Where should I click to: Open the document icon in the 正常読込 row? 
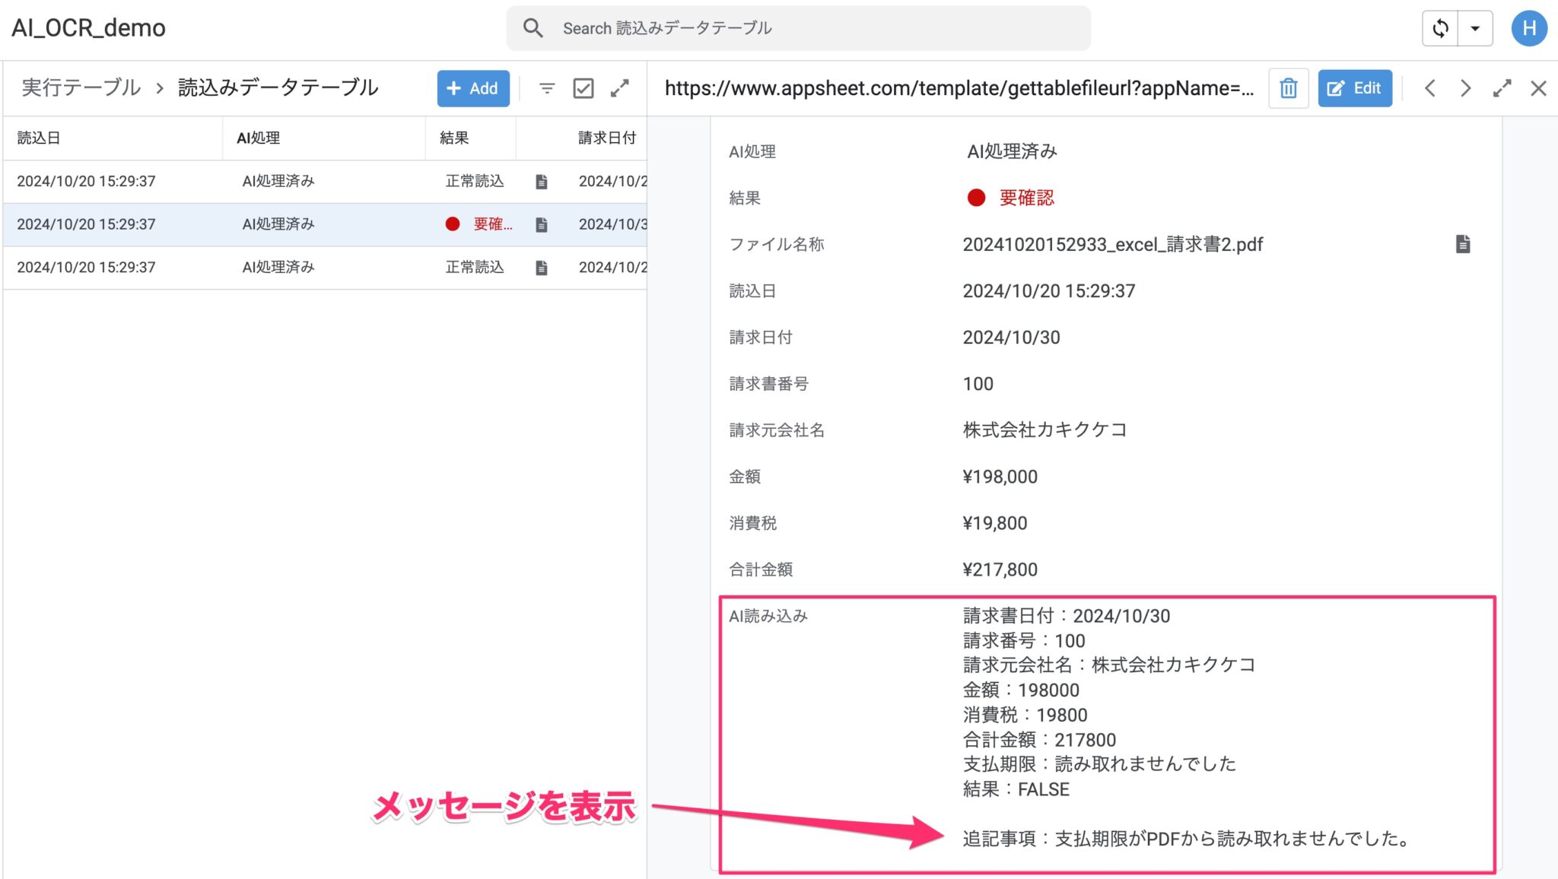pyautogui.click(x=541, y=181)
